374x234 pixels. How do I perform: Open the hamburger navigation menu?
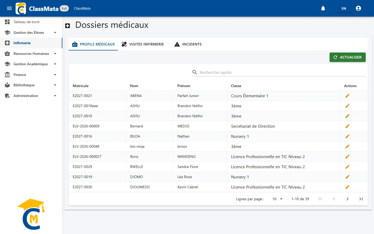(9, 8)
